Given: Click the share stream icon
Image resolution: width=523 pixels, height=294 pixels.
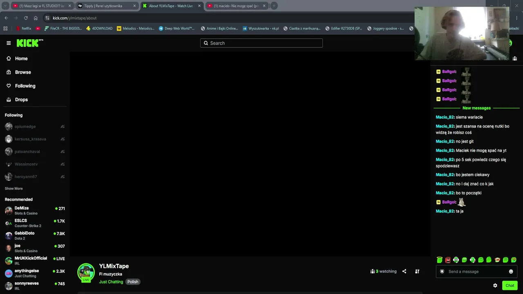Looking at the screenshot, I should click(404, 271).
